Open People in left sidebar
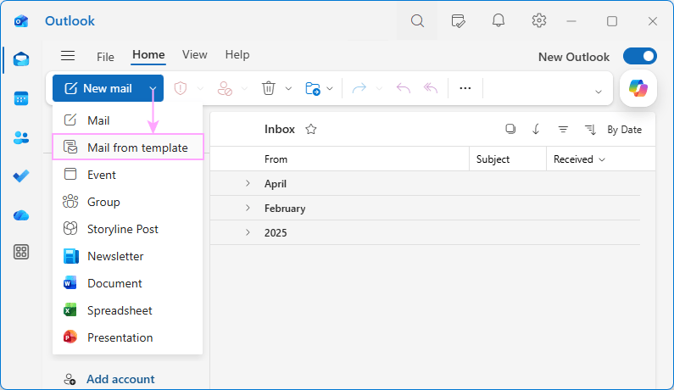Screen dimensions: 674x390 (x=21, y=137)
